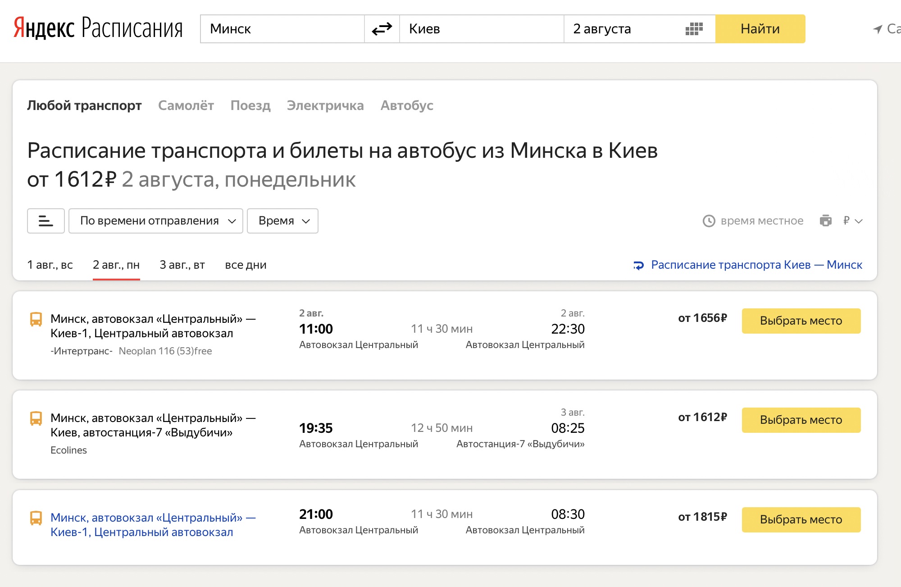Open the filter list icon button
This screenshot has width=901, height=587.
pos(46,221)
